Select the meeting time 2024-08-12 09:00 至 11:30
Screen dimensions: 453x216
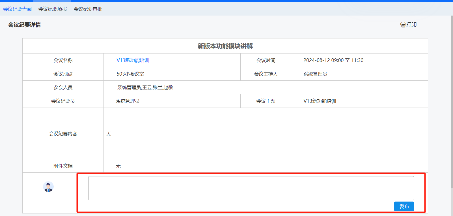click(x=333, y=60)
